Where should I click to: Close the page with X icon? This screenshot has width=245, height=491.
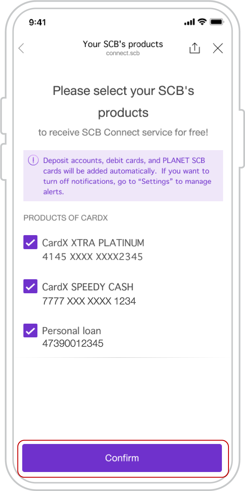pos(218,48)
